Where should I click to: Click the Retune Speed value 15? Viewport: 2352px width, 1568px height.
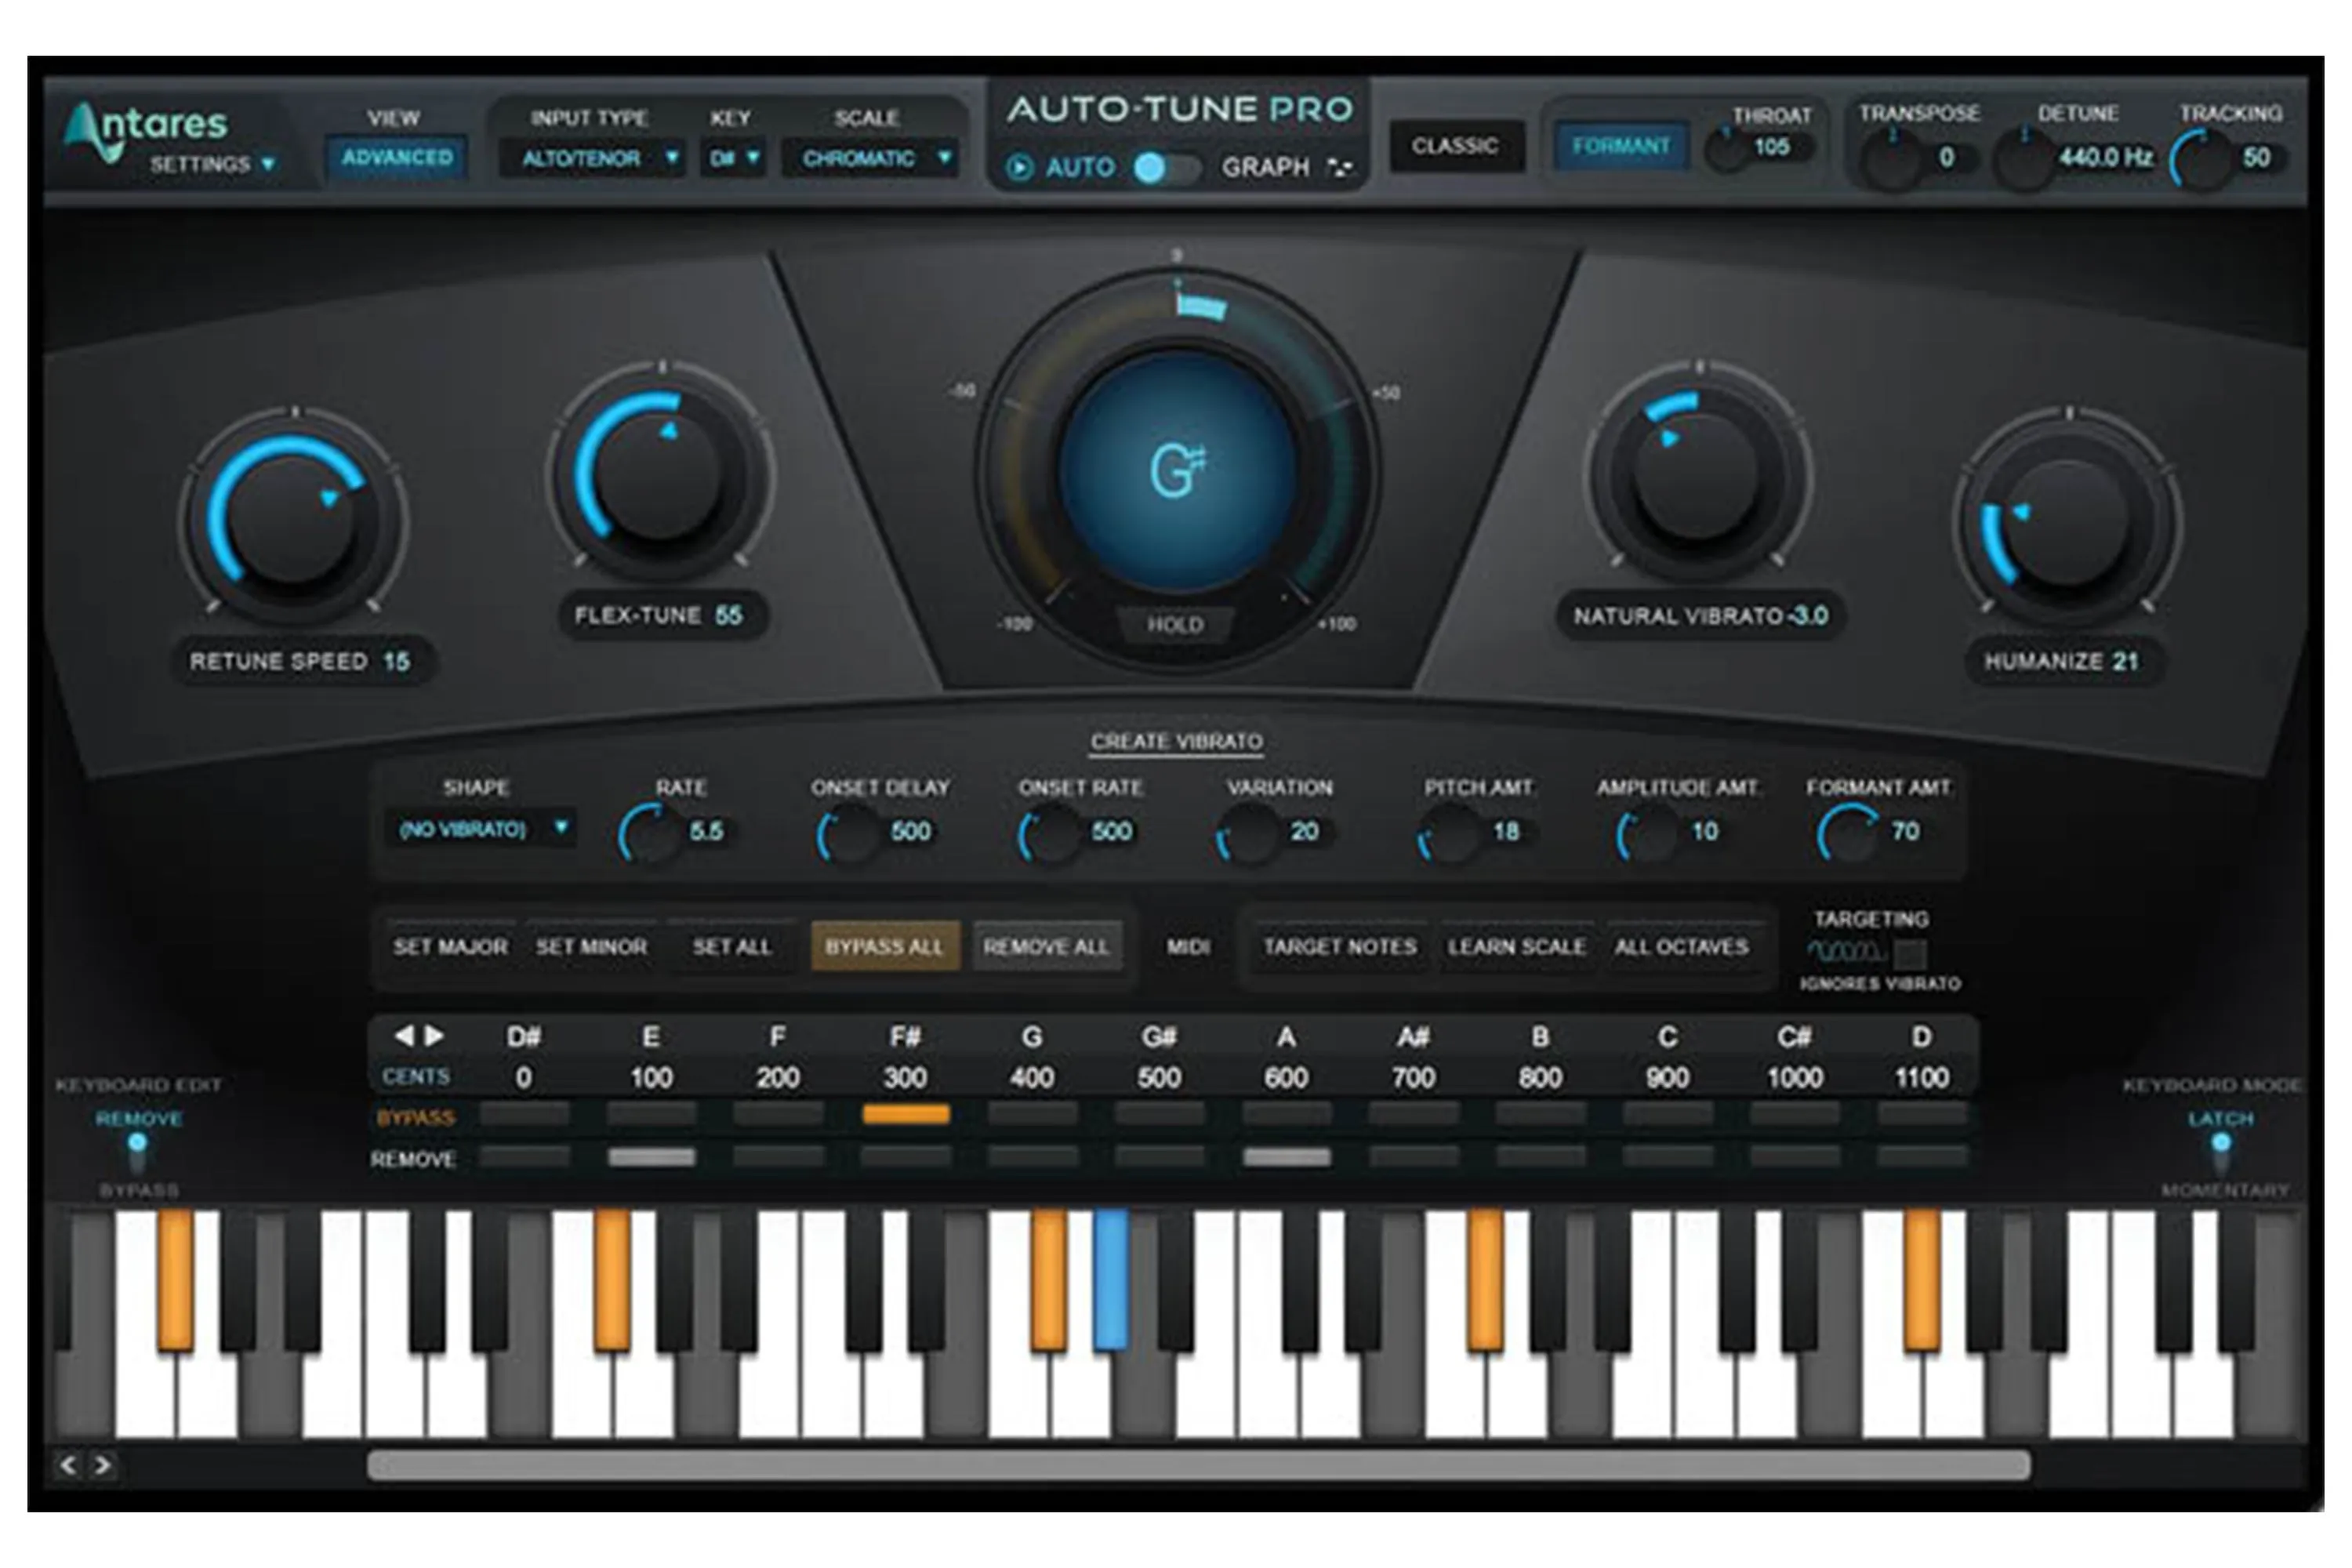pyautogui.click(x=396, y=662)
